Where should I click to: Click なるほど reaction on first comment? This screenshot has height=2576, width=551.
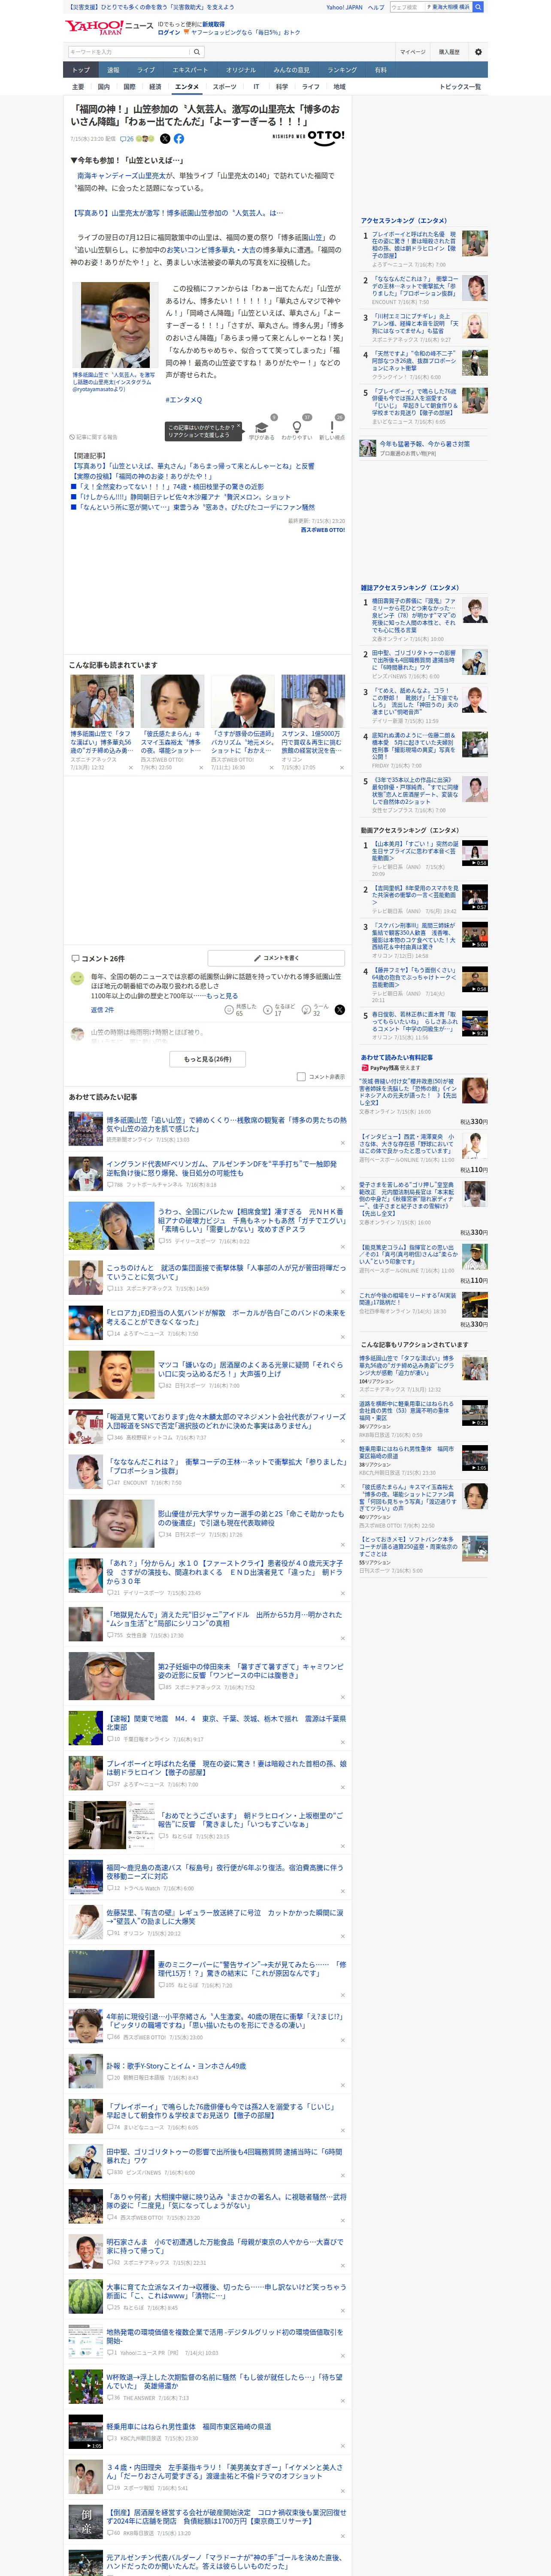pyautogui.click(x=278, y=1010)
